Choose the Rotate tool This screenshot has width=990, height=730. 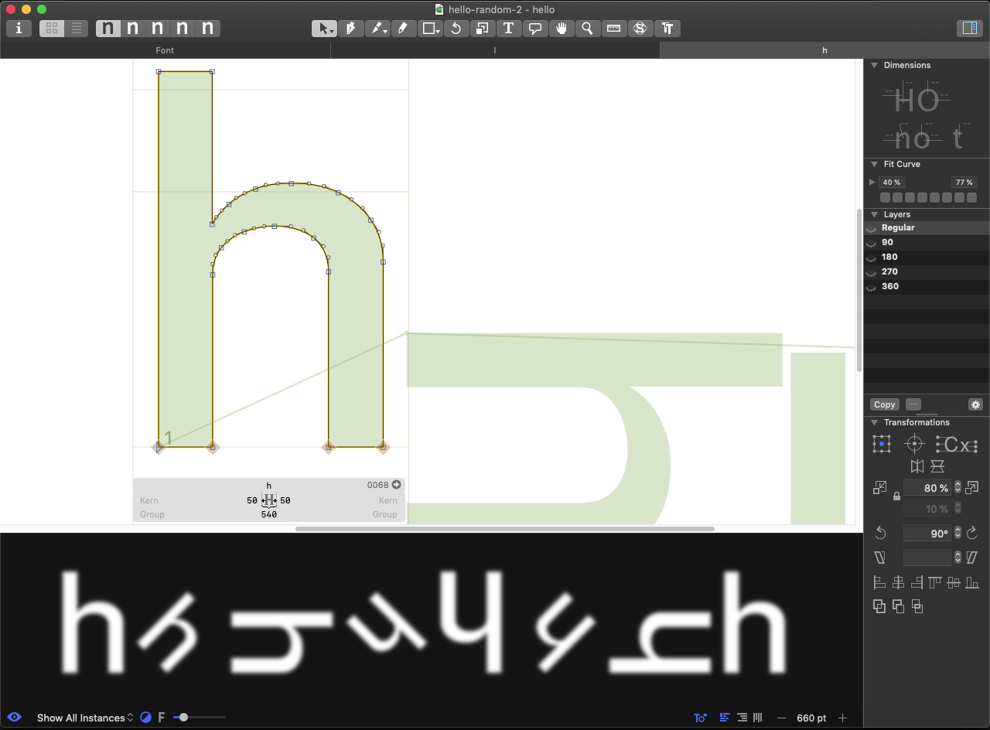[456, 28]
